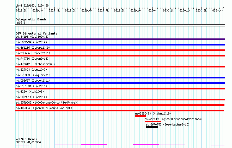
Task: Click the 8230k ruler position
Action: tap(152, 10)
